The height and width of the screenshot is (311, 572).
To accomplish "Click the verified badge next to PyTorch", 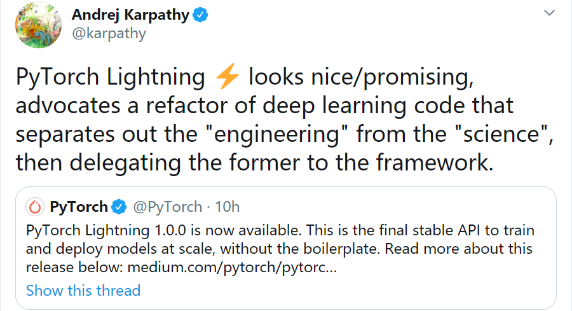I will [x=119, y=207].
